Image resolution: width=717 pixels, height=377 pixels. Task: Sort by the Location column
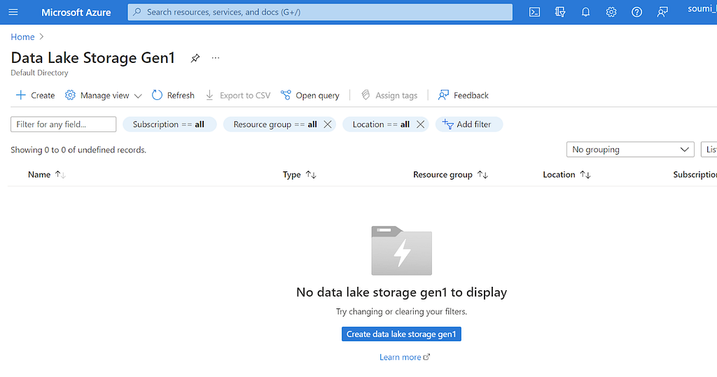pyautogui.click(x=566, y=175)
